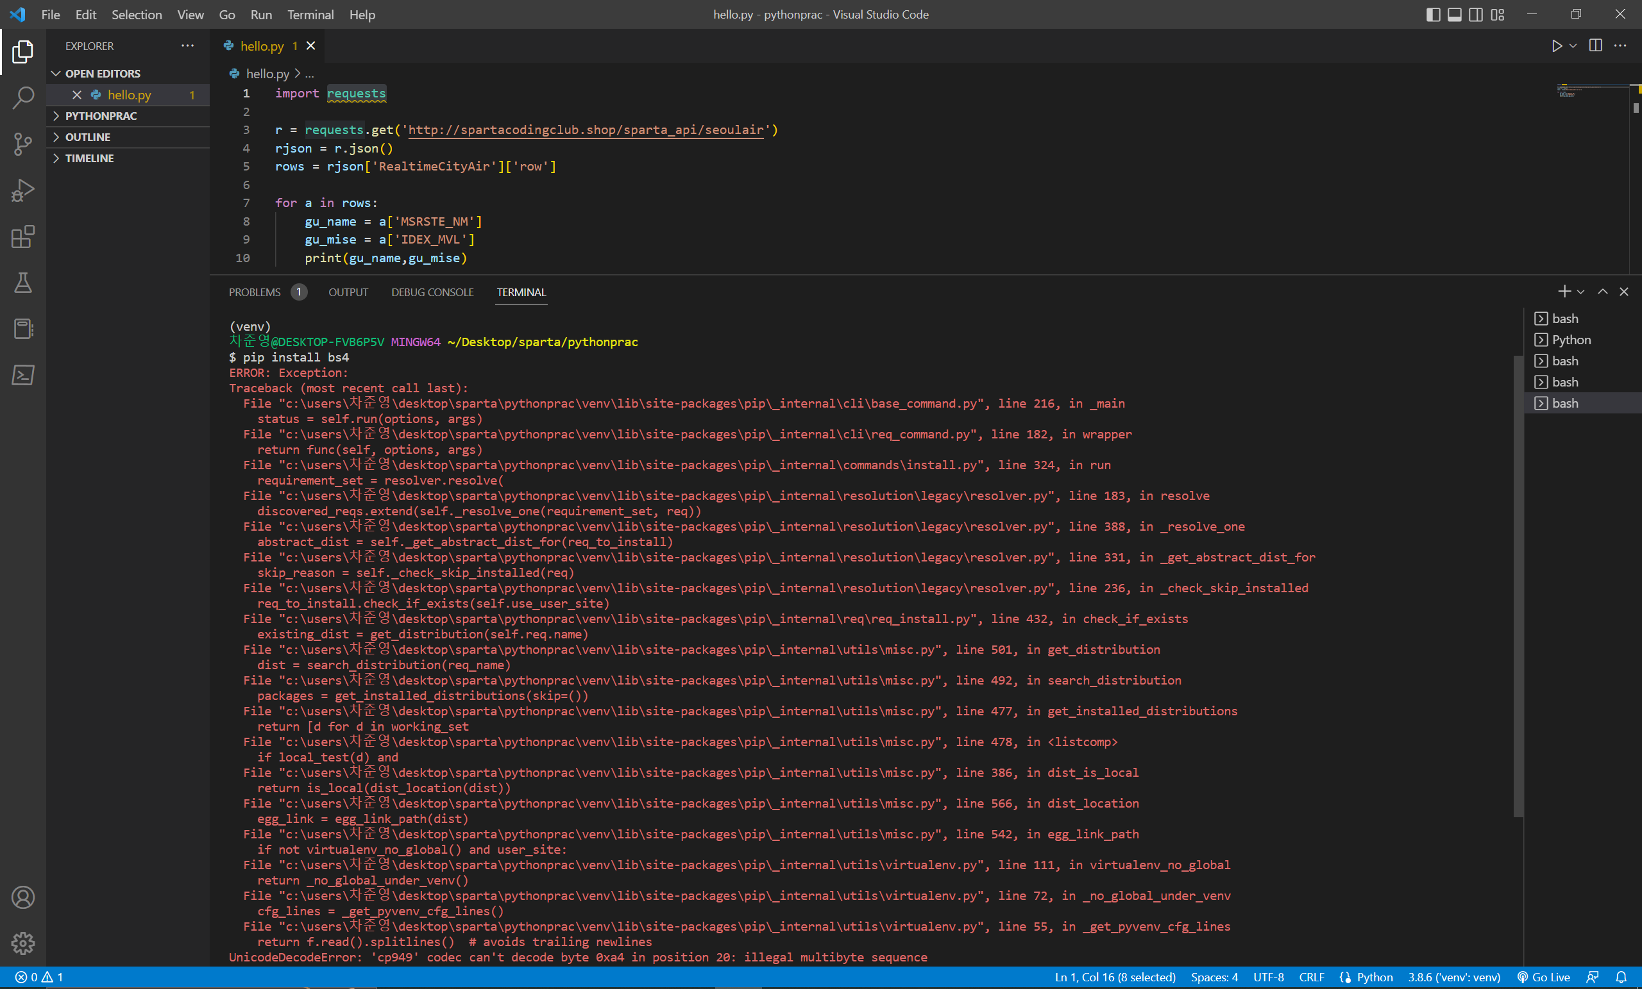This screenshot has height=989, width=1642.
Task: Click cursor position Ln 1, Col 16 indicator
Action: click(x=1115, y=977)
